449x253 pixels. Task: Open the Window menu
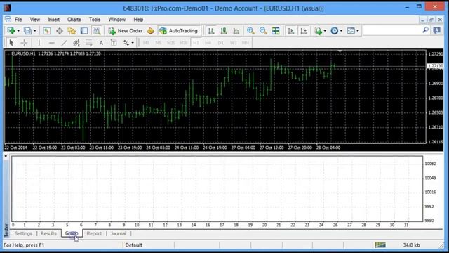pyautogui.click(x=117, y=20)
